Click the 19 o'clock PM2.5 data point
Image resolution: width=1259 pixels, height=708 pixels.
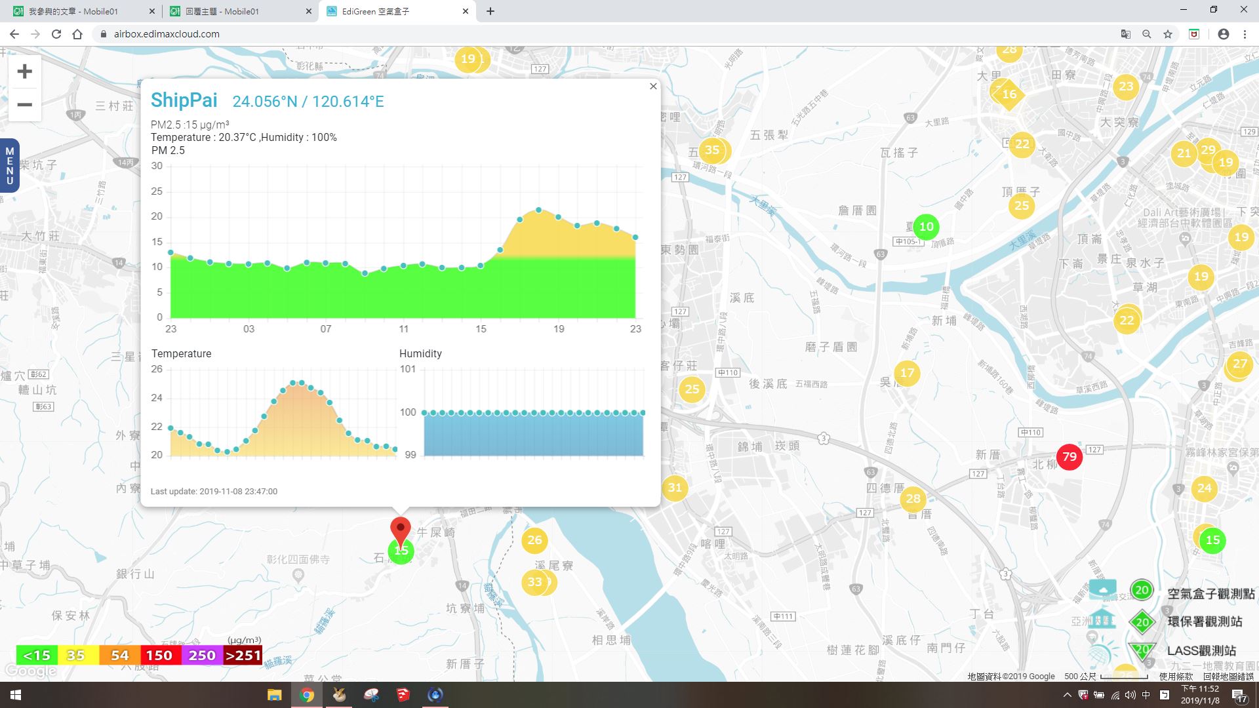click(558, 217)
